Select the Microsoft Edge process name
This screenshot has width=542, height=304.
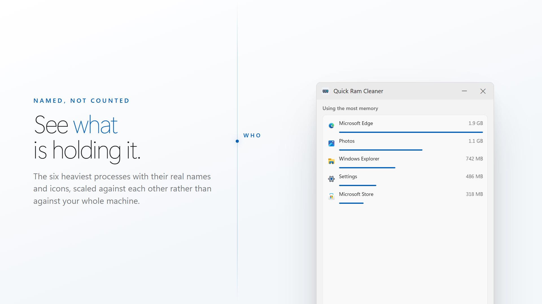[x=356, y=123]
